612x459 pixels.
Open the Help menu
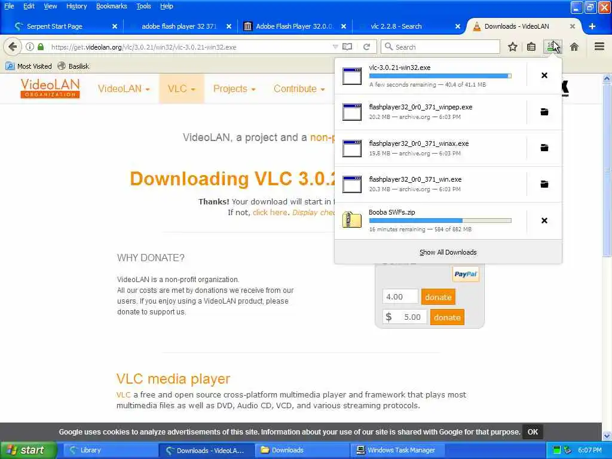[167, 6]
